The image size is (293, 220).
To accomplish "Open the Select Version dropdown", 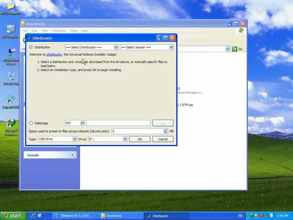I will [x=147, y=47].
